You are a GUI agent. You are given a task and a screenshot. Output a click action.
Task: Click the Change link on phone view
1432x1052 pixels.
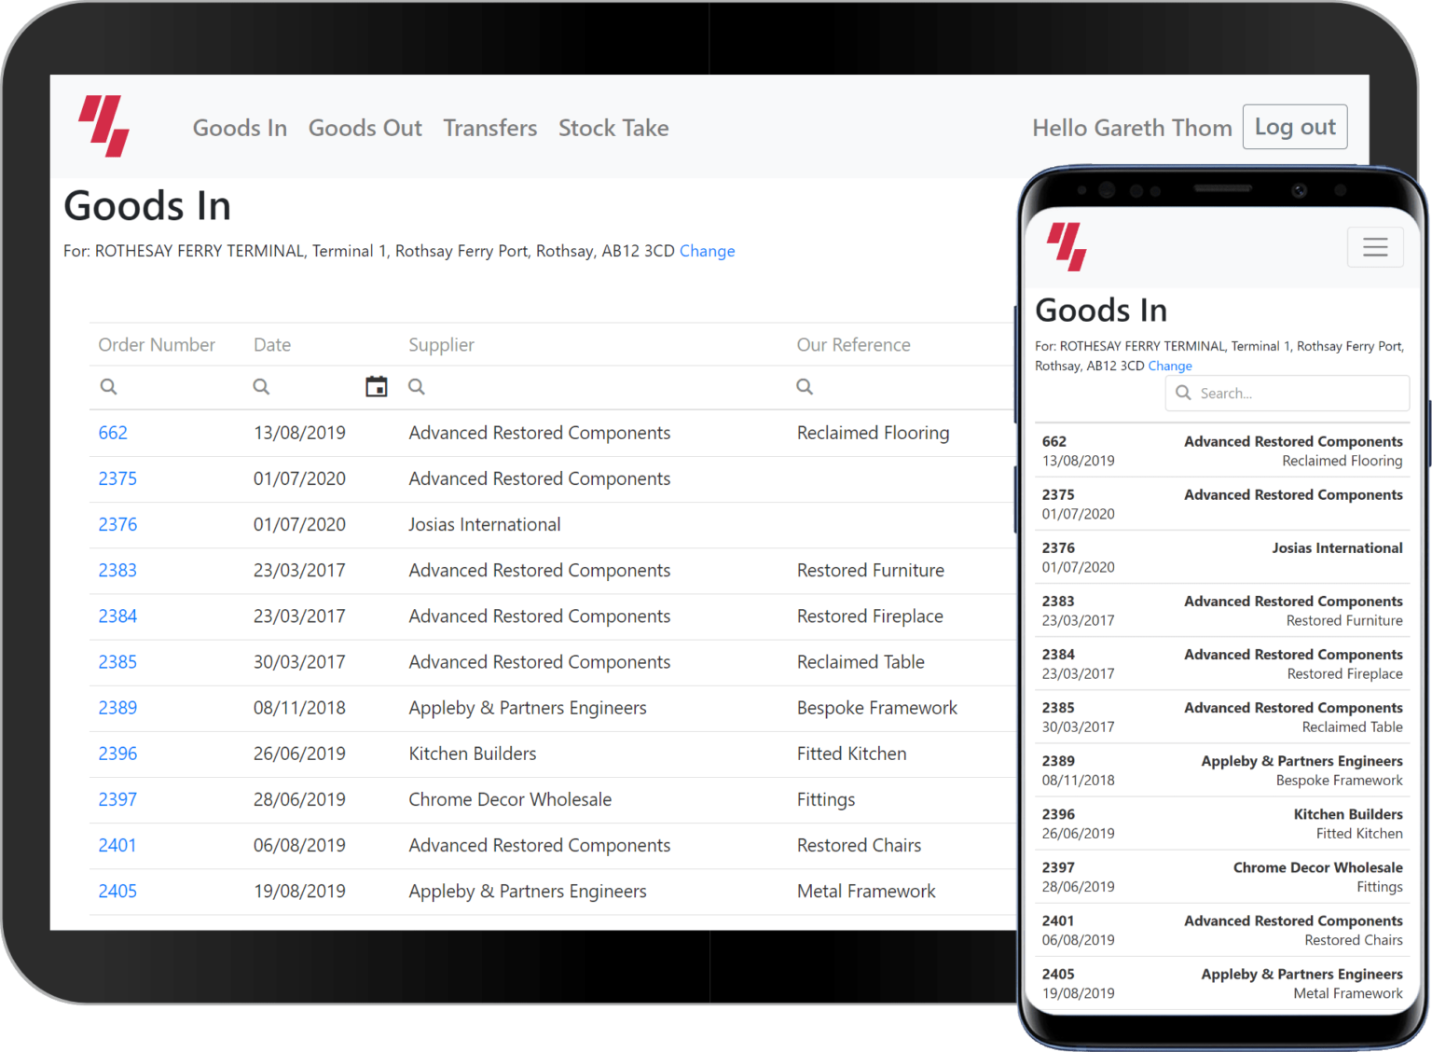tap(1169, 367)
